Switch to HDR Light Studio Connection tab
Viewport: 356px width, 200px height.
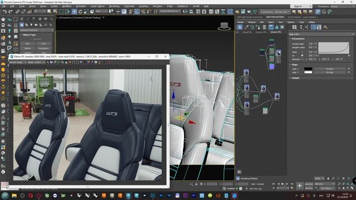[250, 17]
